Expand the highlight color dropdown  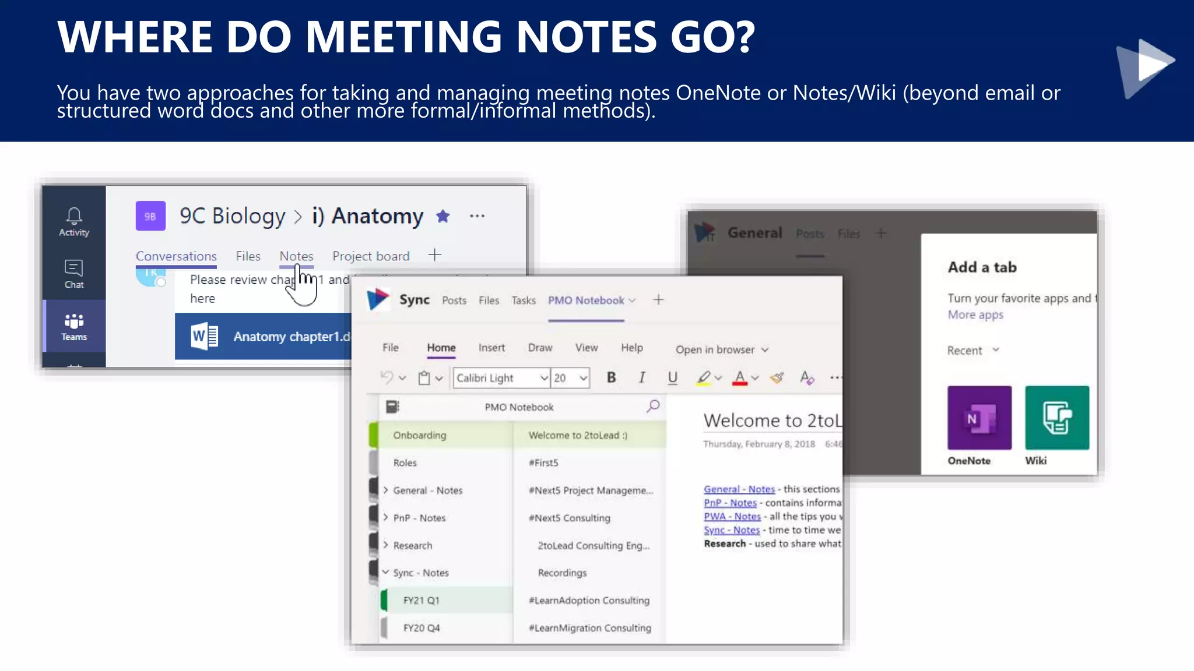(x=718, y=379)
